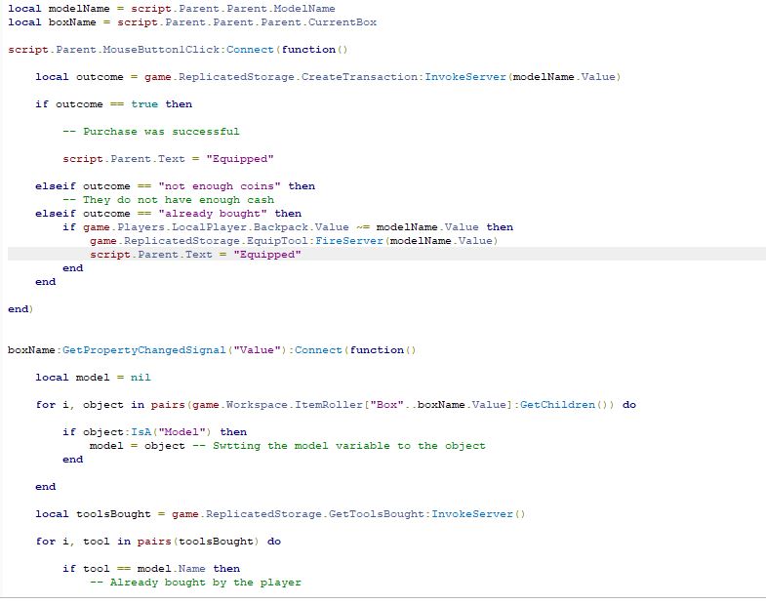The height and width of the screenshot is (604, 766).
Task: Click the string "Box" in the ItemRoller line
Action: pos(386,405)
